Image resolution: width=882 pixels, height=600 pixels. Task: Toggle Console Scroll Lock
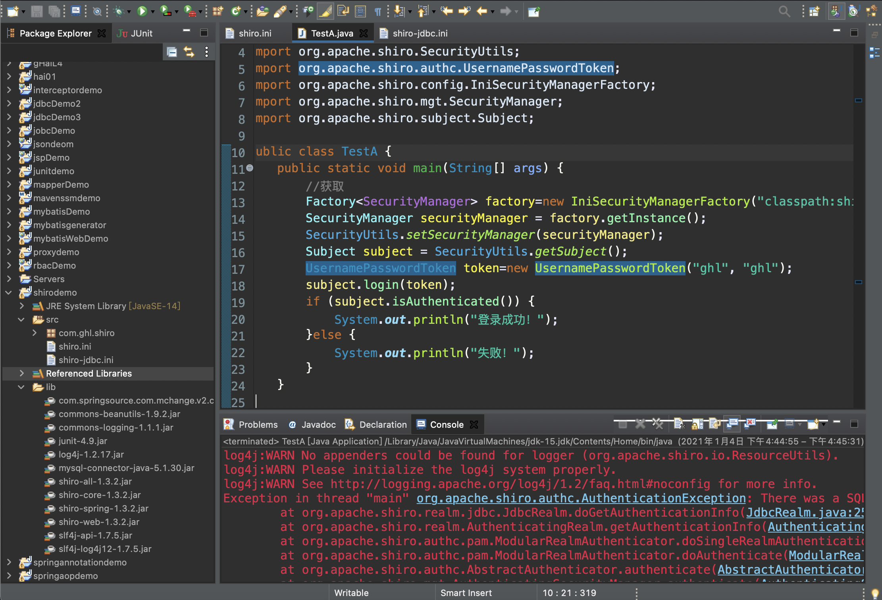point(697,424)
